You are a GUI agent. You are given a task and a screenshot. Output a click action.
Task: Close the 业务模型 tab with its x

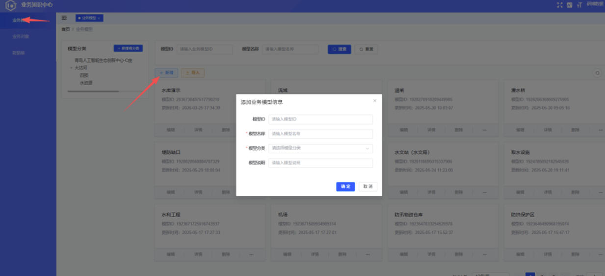point(99,18)
